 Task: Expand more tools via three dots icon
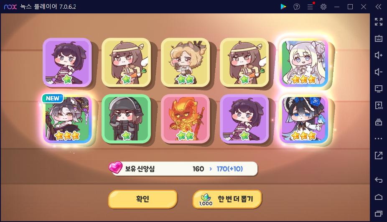(x=378, y=138)
